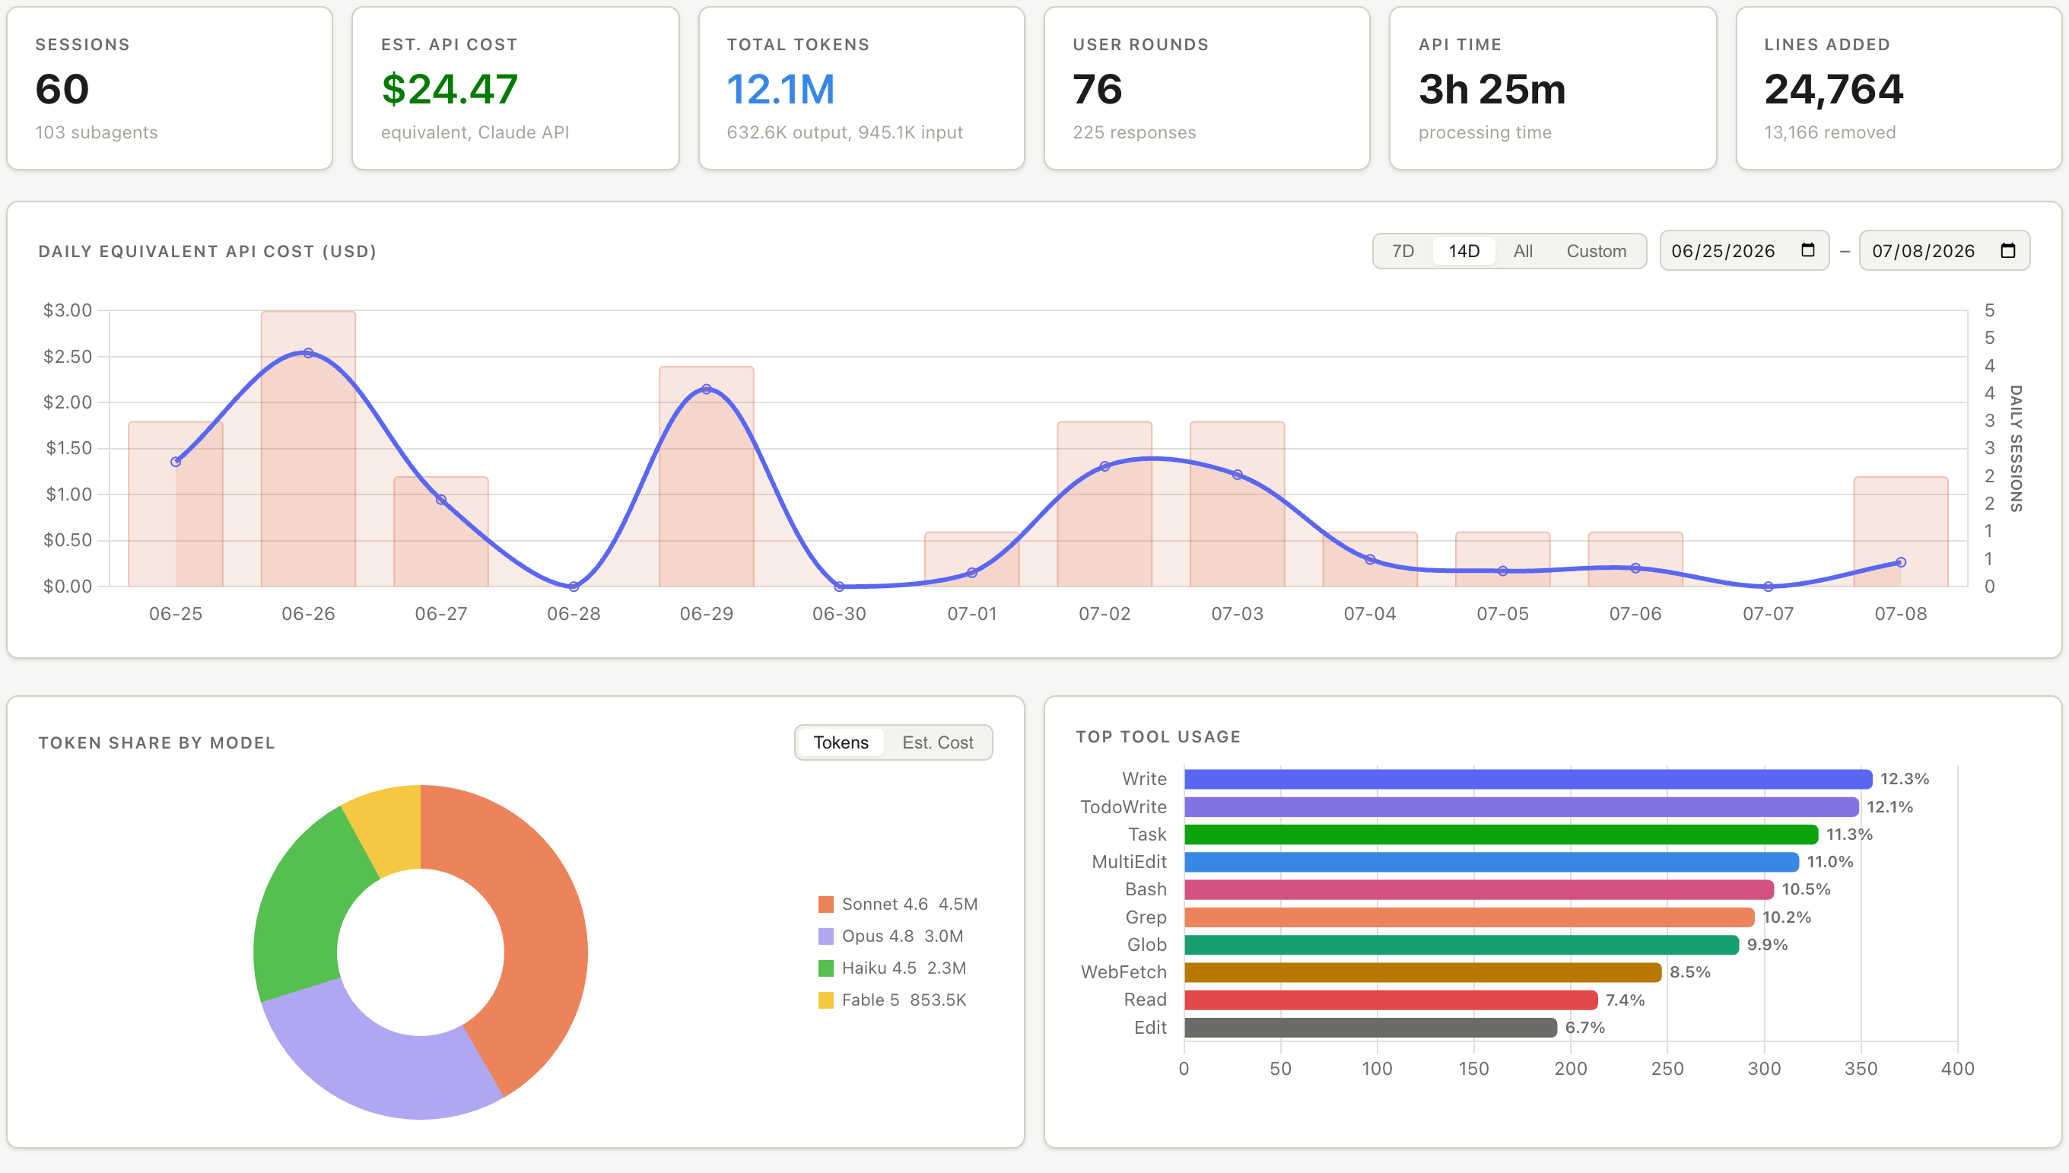Image resolution: width=2069 pixels, height=1173 pixels.
Task: Click the '103 subagents' subtext
Action: click(96, 132)
